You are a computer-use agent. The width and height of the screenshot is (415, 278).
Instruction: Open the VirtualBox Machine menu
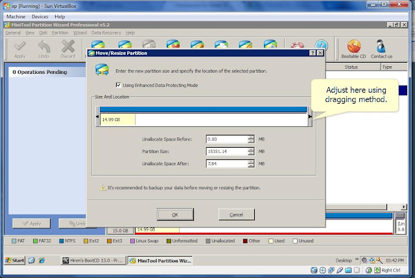(16, 17)
